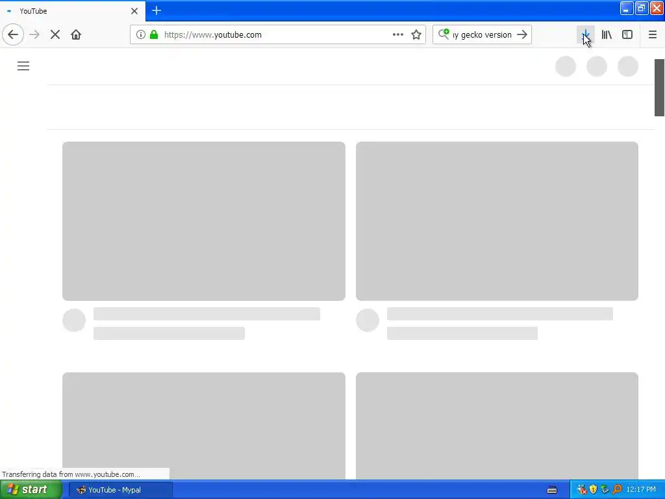Screen dimensions: 665x499
Task: Click the first video thumbnail placeholder
Action: click(x=203, y=221)
